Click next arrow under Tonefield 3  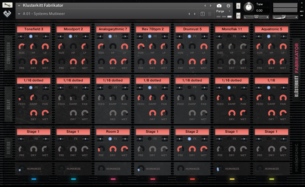pos(46,36)
